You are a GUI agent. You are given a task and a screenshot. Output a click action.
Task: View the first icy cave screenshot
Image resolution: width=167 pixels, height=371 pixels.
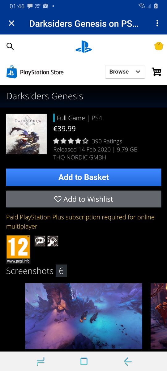pos(83,316)
